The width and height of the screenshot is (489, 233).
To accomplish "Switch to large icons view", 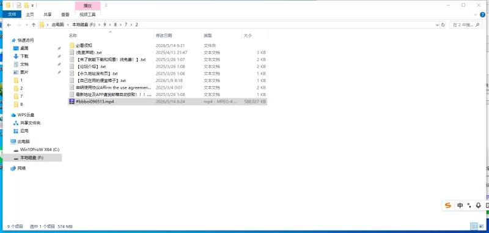I will click(x=480, y=226).
